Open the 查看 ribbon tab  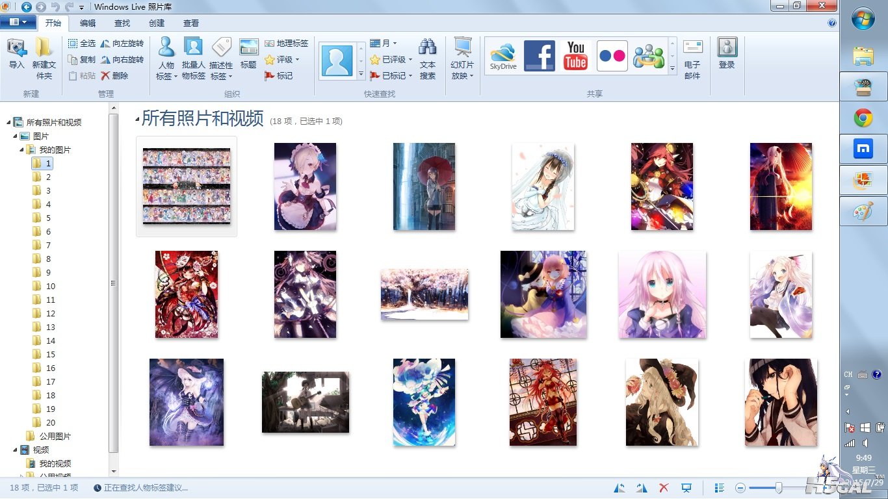tap(191, 23)
